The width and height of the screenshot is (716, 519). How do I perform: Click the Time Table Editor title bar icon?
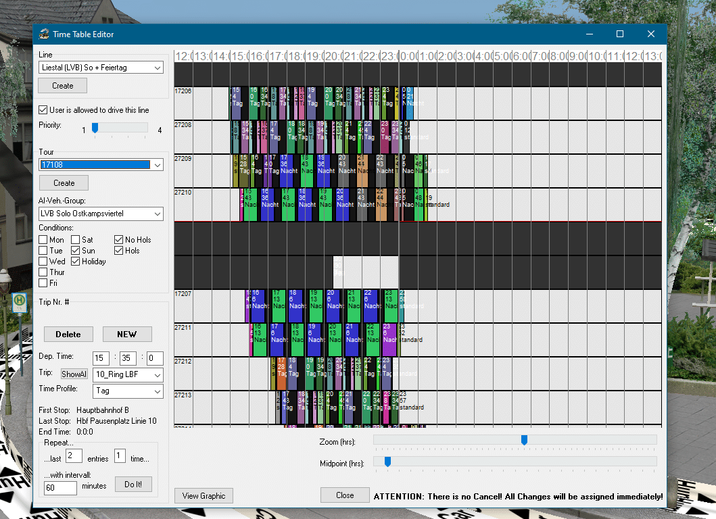45,34
